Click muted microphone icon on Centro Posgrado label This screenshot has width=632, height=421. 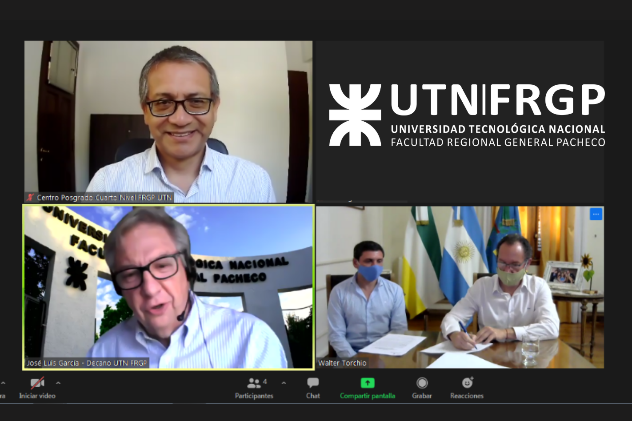pos(30,198)
